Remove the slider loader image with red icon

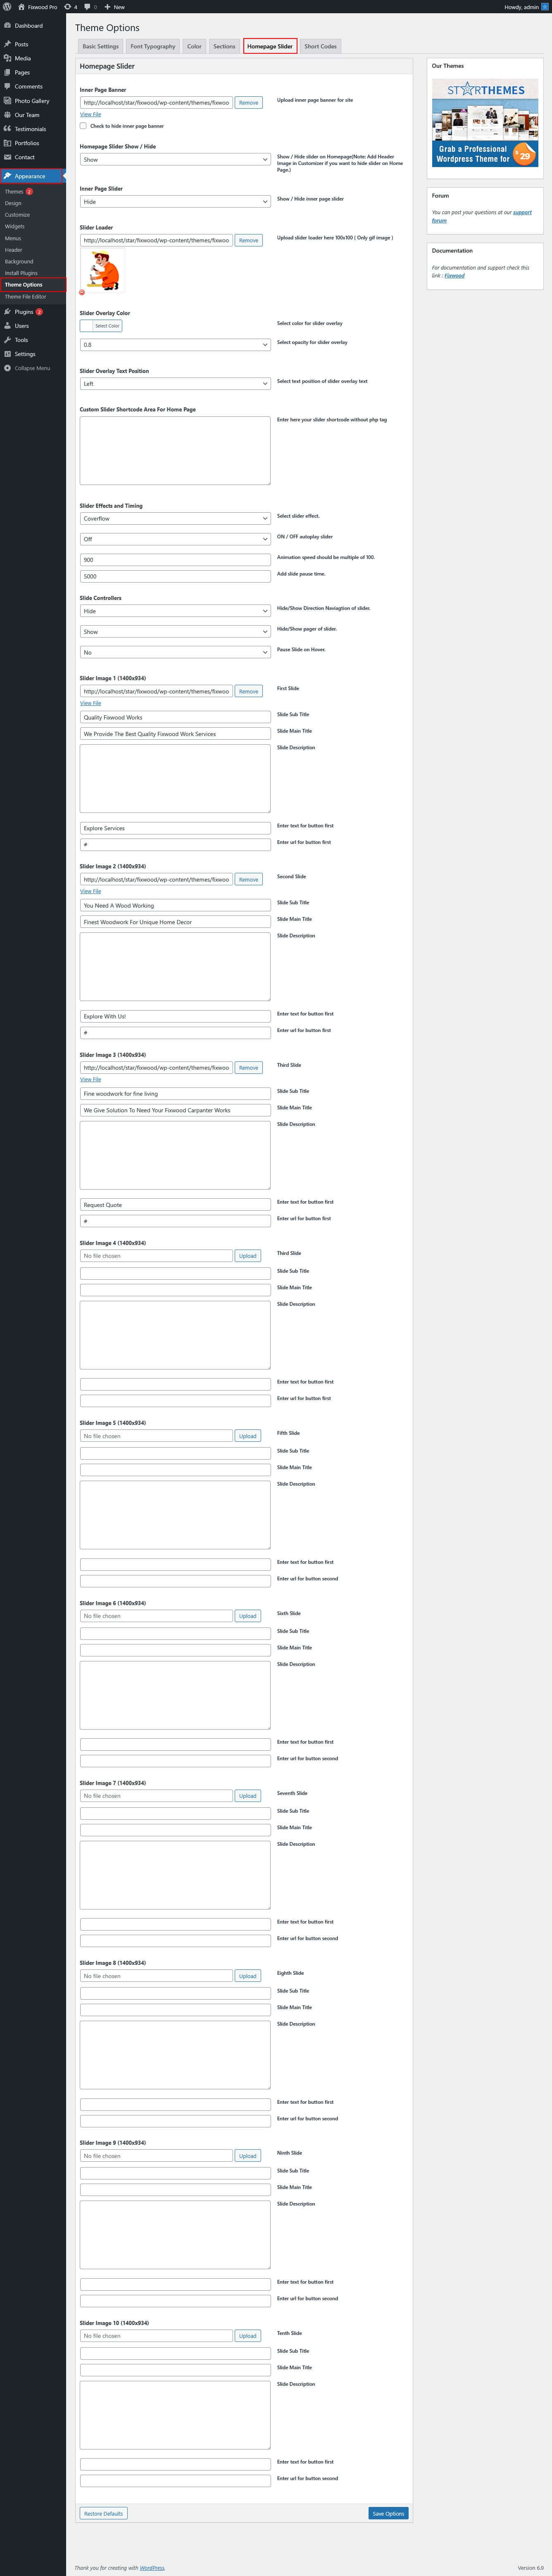82,292
